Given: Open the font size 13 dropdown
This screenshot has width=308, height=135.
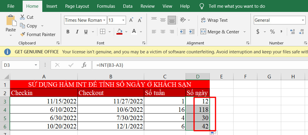Looking at the screenshot, I should point(123,20).
